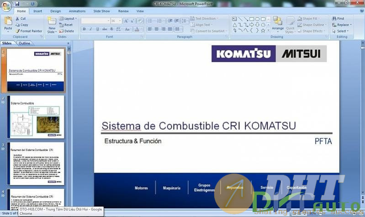Select the Right Arrow shape in gallery
The height and width of the screenshot is (217, 365).
click(252, 25)
